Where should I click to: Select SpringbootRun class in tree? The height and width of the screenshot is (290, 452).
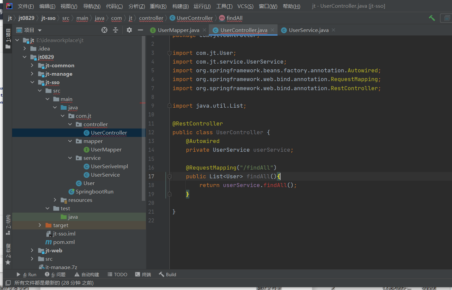94,192
